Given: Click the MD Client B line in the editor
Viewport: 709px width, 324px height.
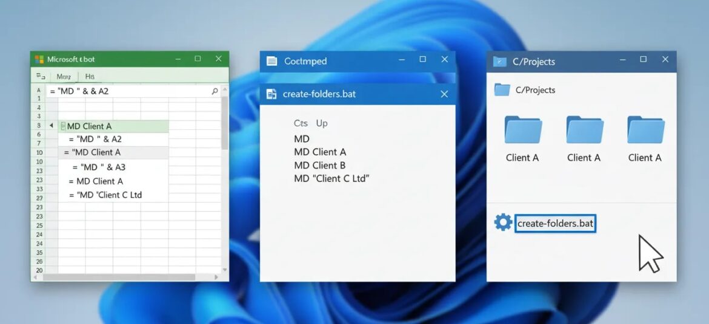Looking at the screenshot, I should (320, 165).
